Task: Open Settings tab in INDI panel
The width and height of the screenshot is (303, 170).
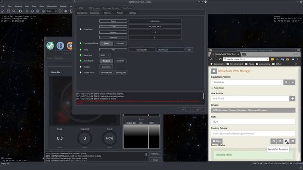Action: click(133, 13)
